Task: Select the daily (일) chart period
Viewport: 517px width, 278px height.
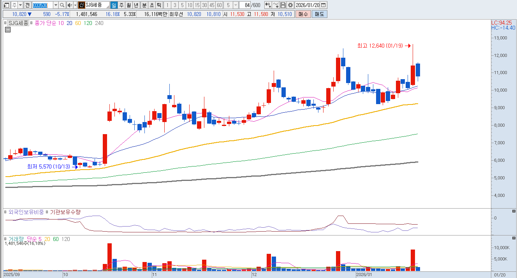Action: coord(114,5)
